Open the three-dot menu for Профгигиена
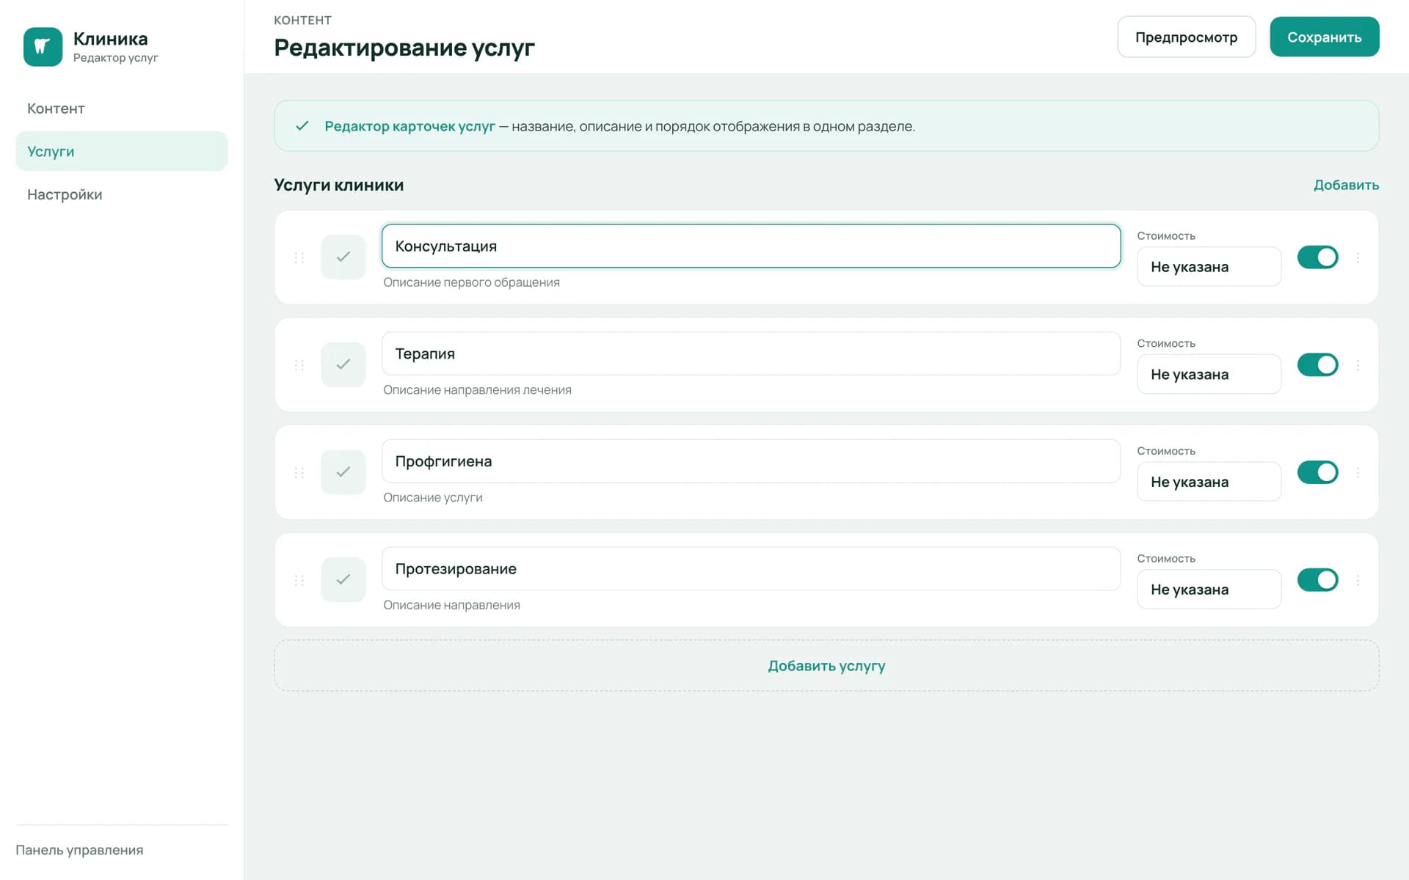The image size is (1409, 880). [1358, 473]
